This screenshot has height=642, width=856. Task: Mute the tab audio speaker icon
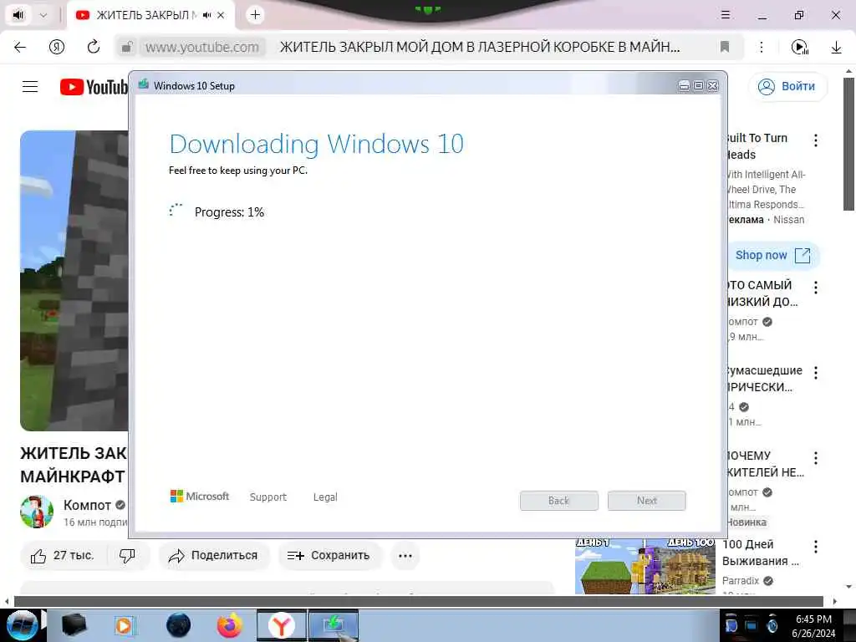click(x=18, y=15)
